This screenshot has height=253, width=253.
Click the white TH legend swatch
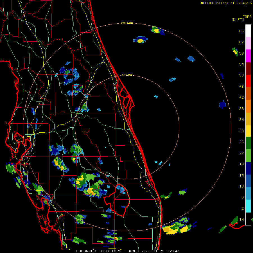(248, 219)
